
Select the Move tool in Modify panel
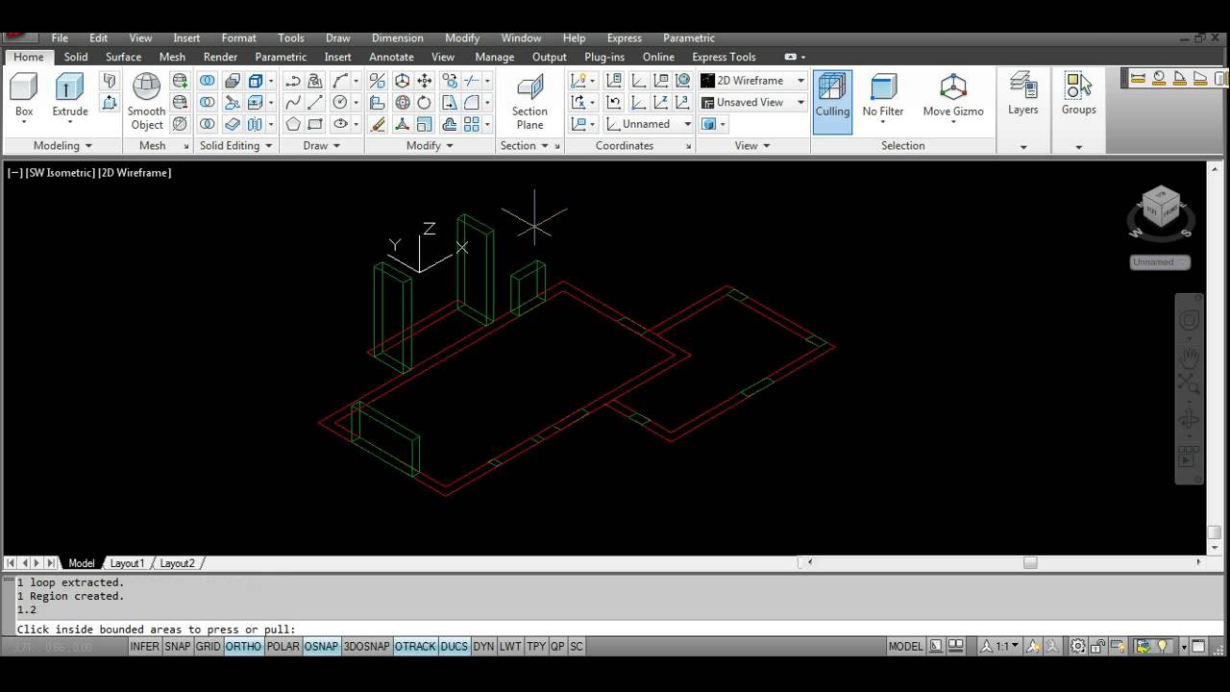coord(425,81)
